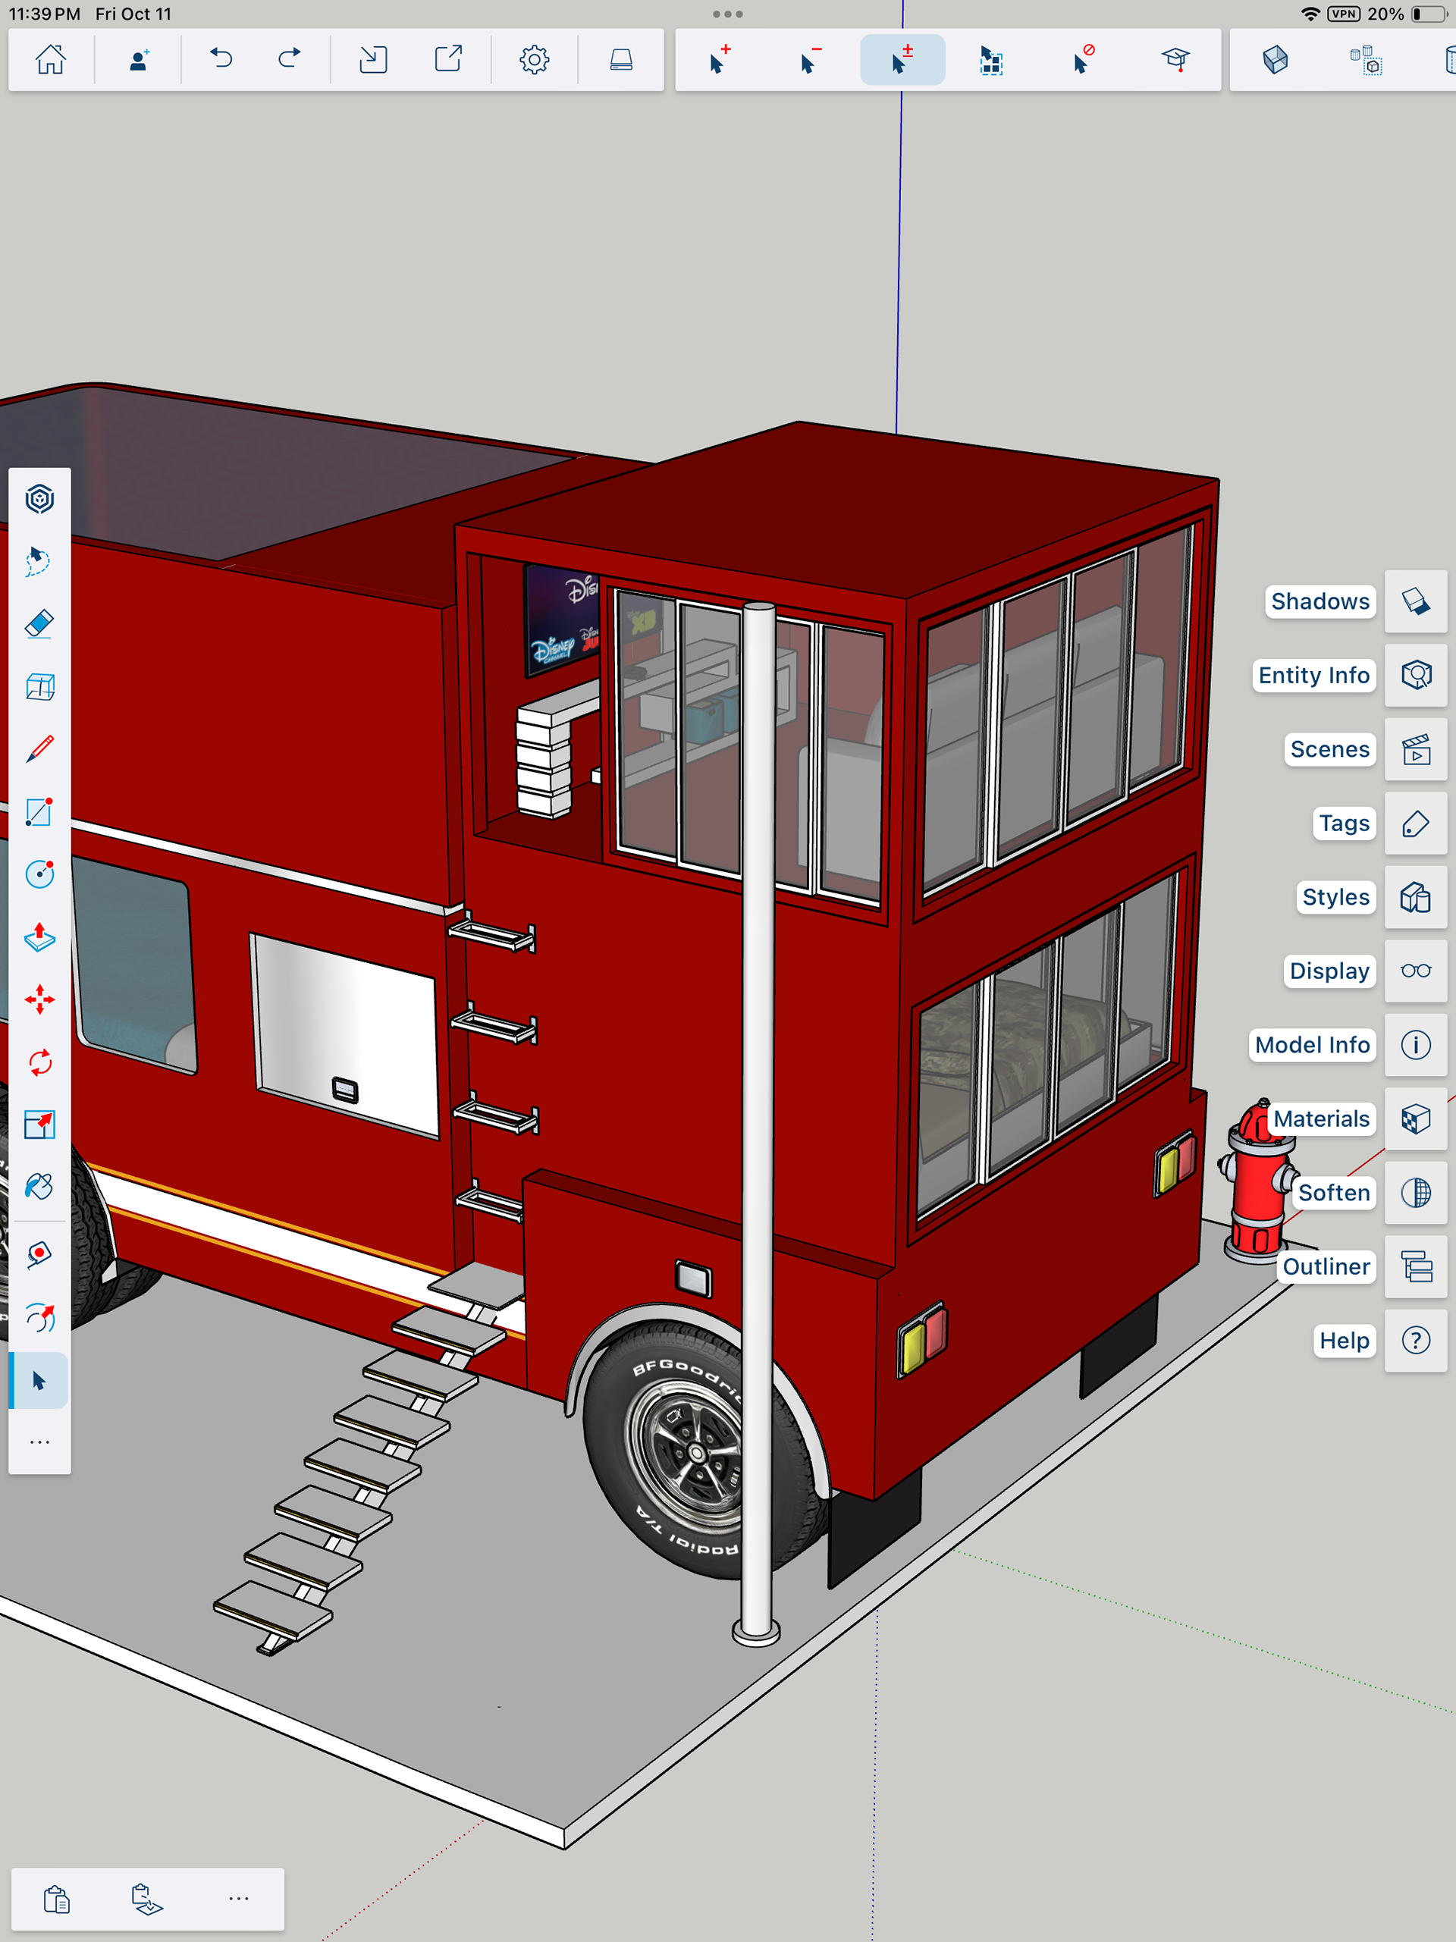
Task: Select the Pencil line tool
Action: pos(39,749)
